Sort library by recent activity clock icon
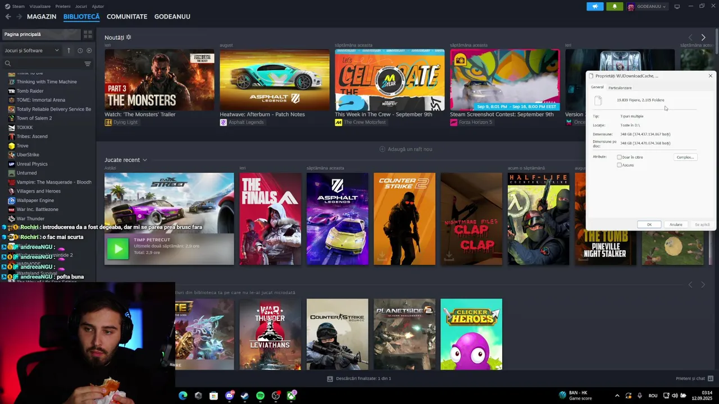This screenshot has width=719, height=404. pos(80,50)
